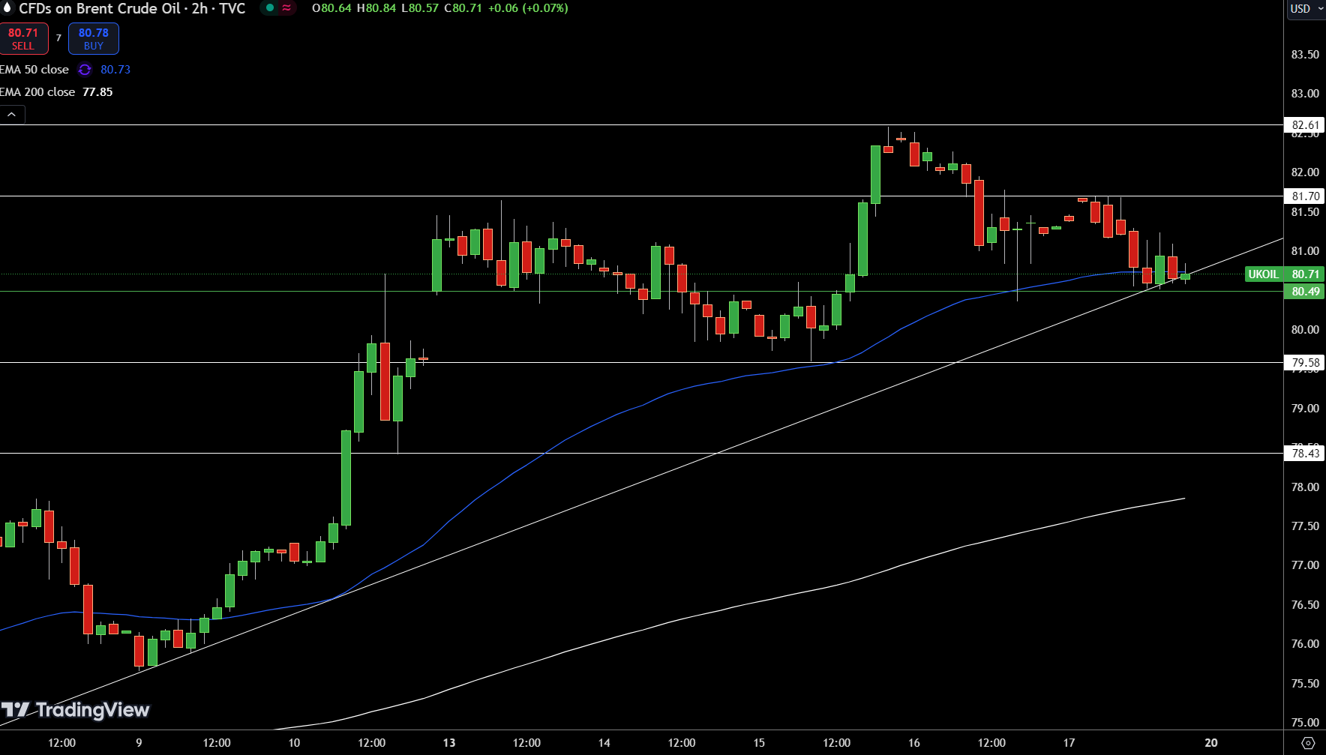1326x755 pixels.
Task: Click the 77.00 tick on the price scale
Action: pyautogui.click(x=1305, y=565)
